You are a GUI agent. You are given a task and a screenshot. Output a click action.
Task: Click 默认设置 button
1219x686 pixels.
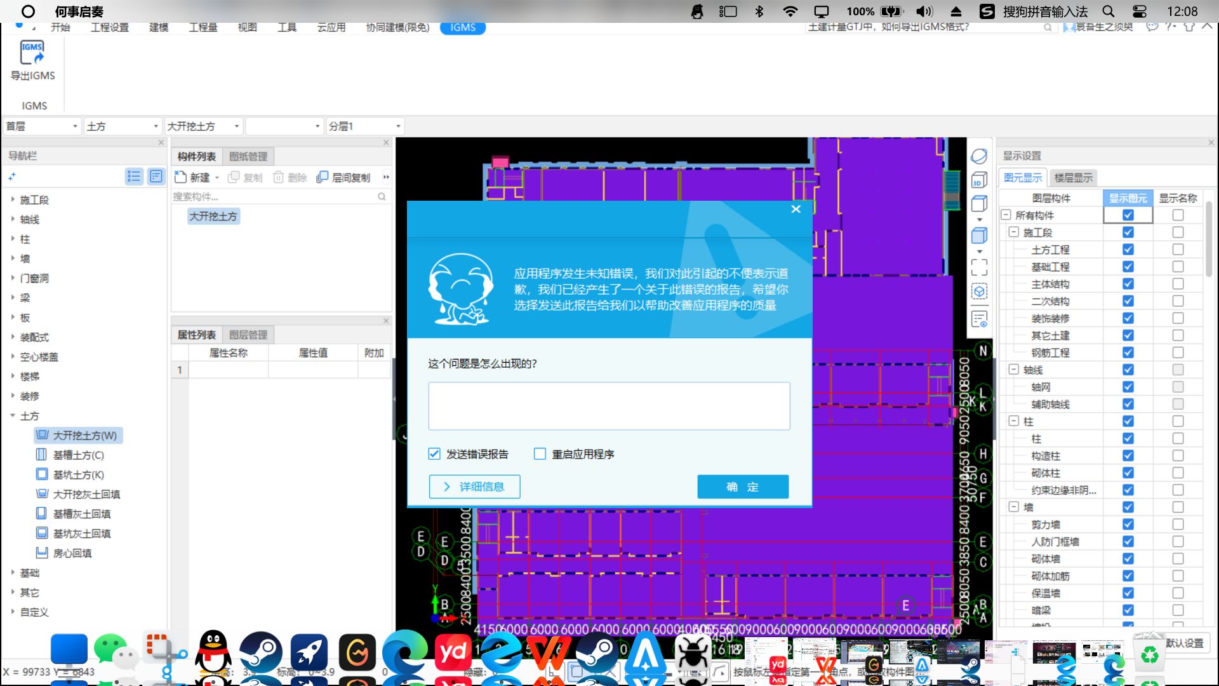(1185, 643)
